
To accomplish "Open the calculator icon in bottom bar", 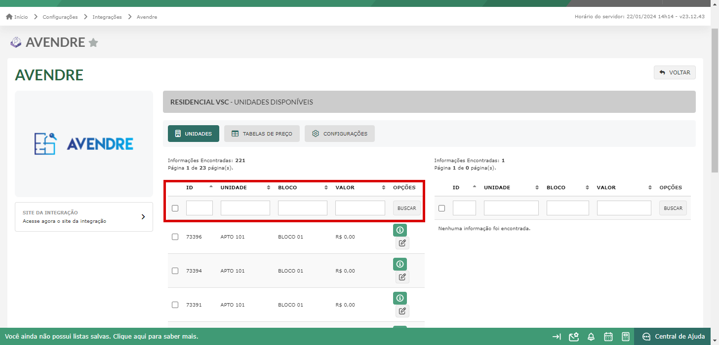I will coord(626,337).
